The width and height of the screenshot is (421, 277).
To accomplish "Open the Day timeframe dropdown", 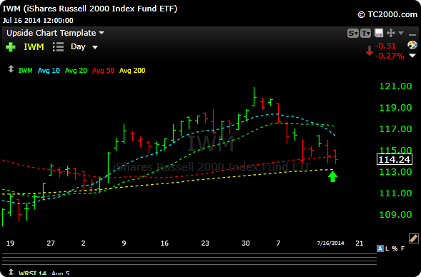I will pos(84,47).
